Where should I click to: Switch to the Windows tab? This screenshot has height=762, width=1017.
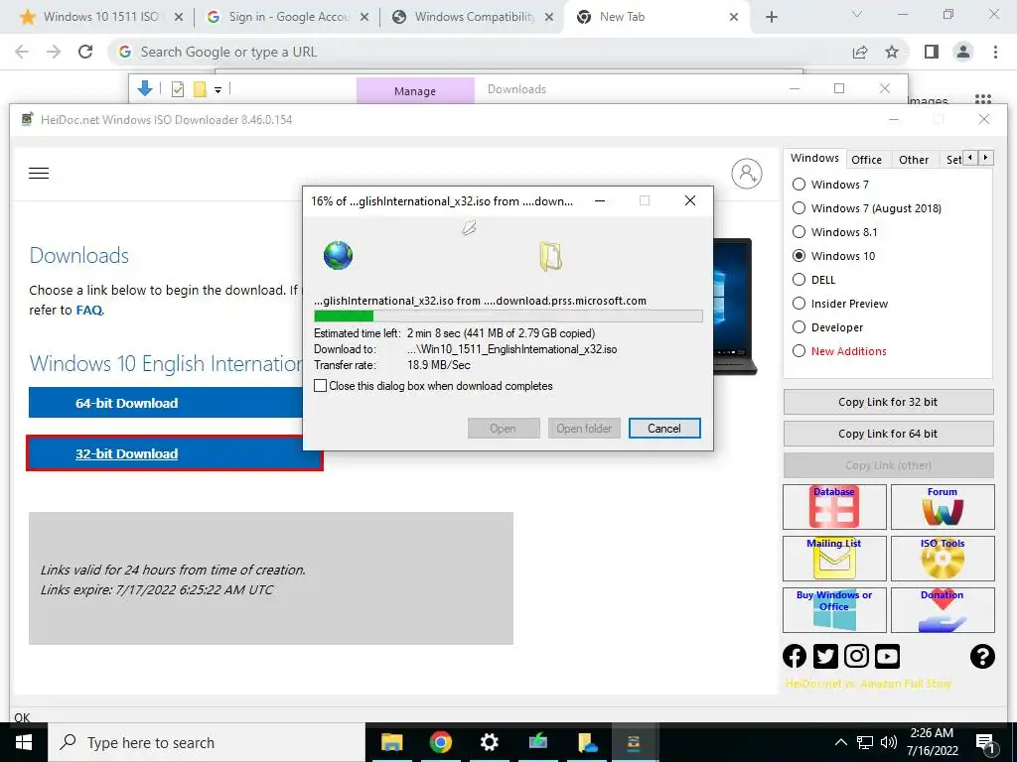tap(814, 158)
